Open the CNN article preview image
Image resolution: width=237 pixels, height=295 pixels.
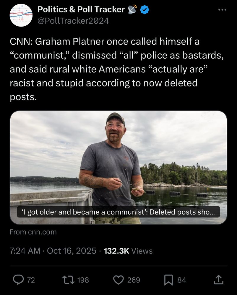[118, 159]
